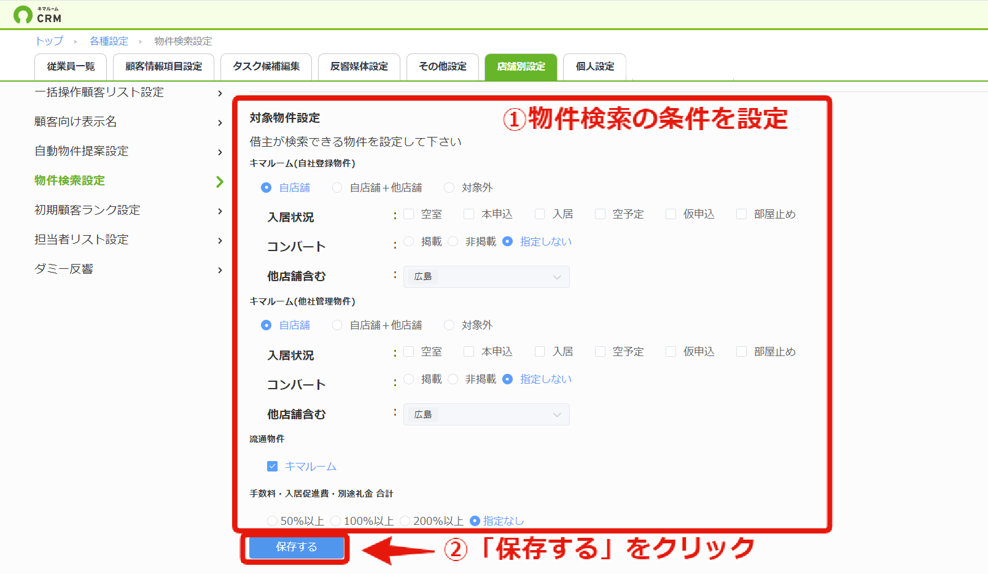The height and width of the screenshot is (574, 988).
Task: Select 自店舗＋他店舗 radio under 他社管理物件
Action: [x=337, y=325]
